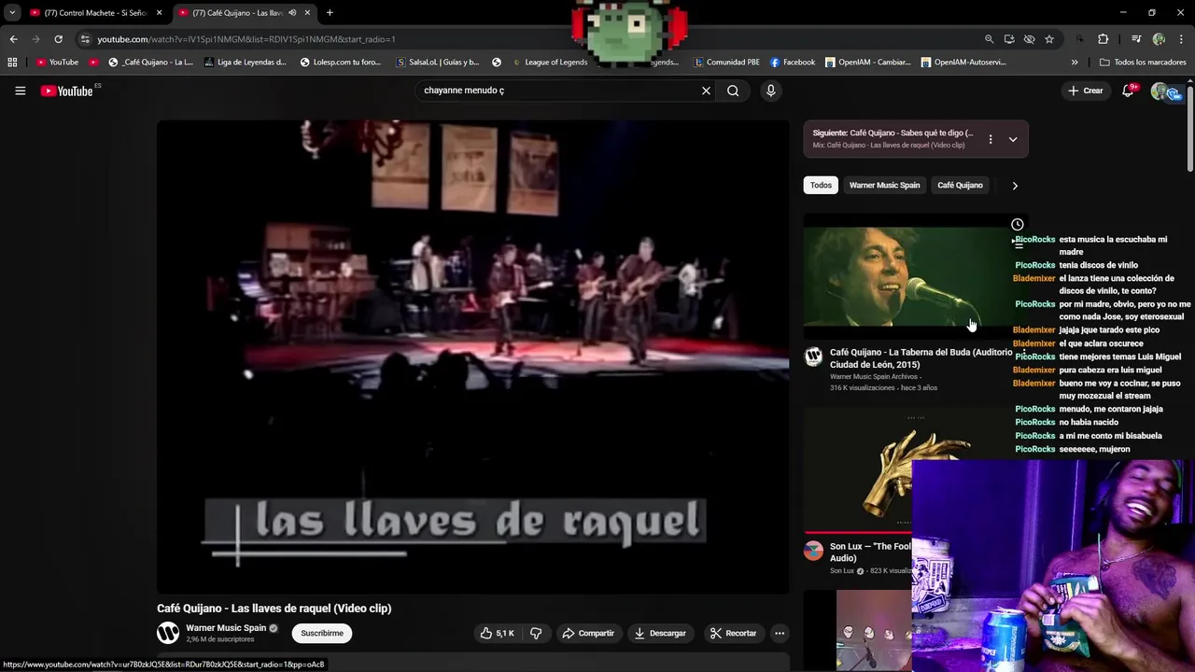Viewport: 1195px width, 672px height.
Task: Open the YouTube bookmark
Action: coord(57,63)
